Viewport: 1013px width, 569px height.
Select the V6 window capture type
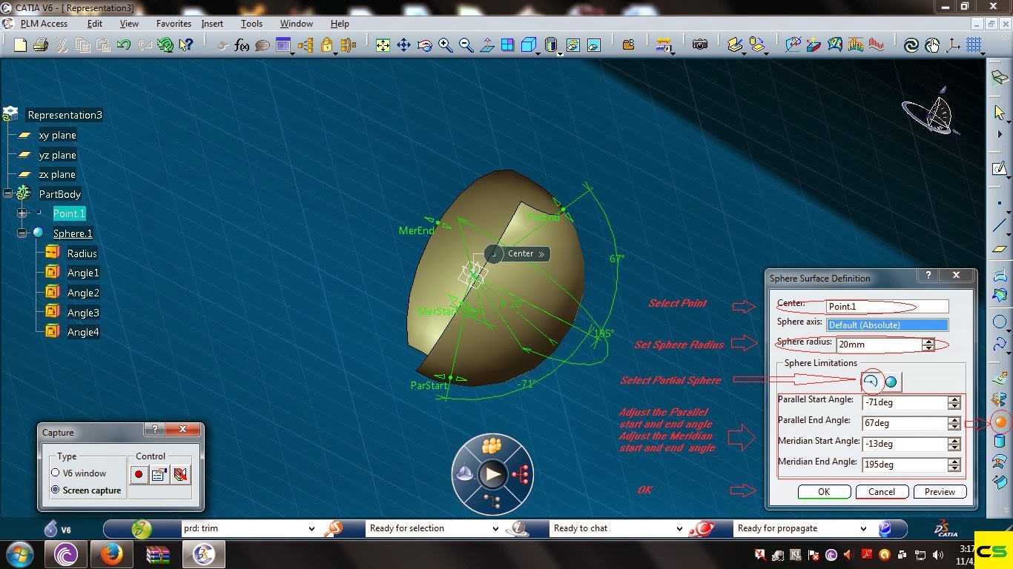(x=55, y=473)
